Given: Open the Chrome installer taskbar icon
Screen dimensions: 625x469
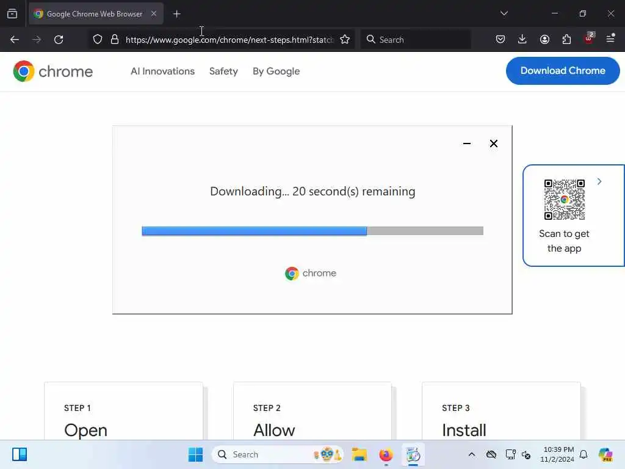Looking at the screenshot, I should [x=413, y=454].
